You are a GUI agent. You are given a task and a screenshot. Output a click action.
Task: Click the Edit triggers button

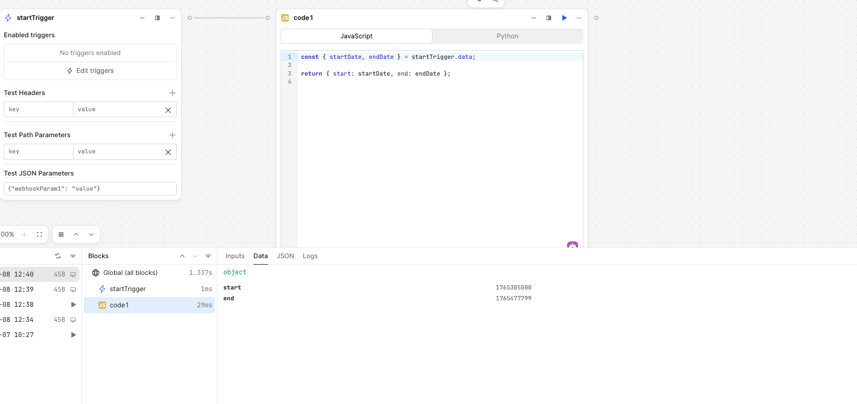click(x=90, y=71)
